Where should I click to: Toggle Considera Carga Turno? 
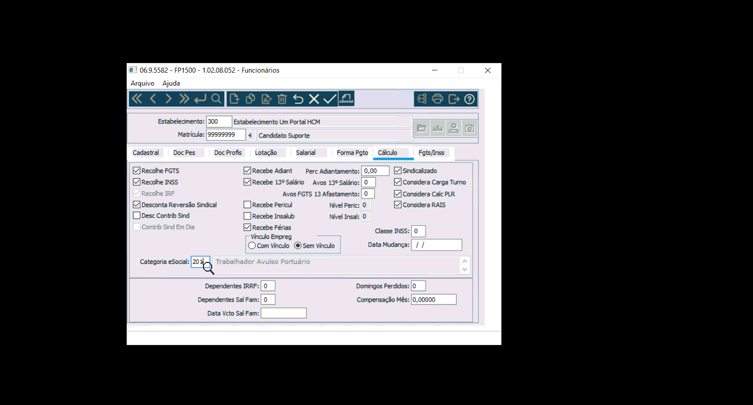click(398, 182)
